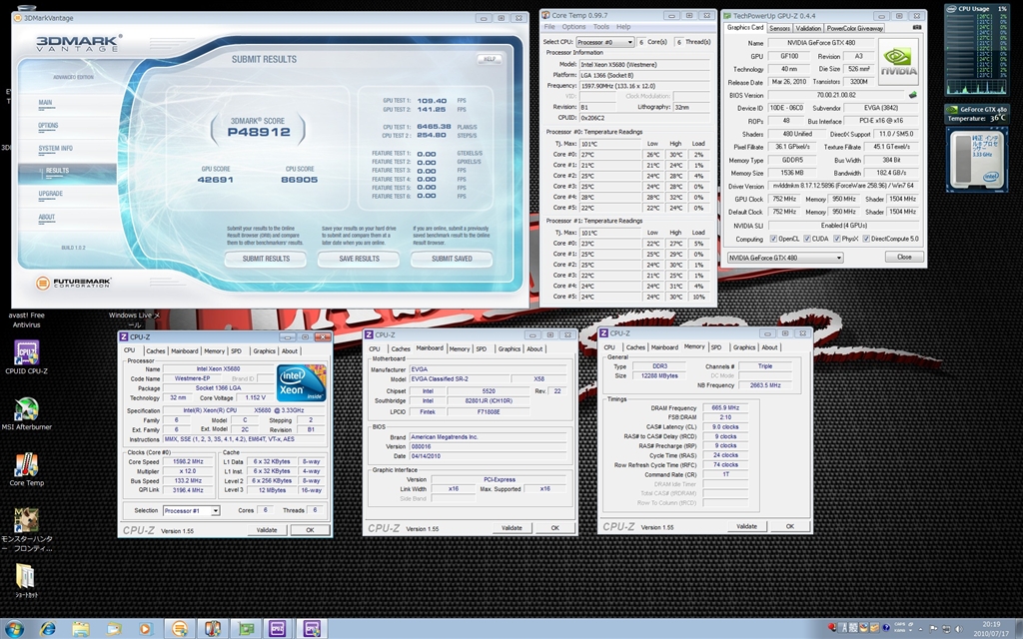Viewport: 1023px width, 639px height.
Task: Open Internet Explorer from the taskbar
Action: (47, 628)
